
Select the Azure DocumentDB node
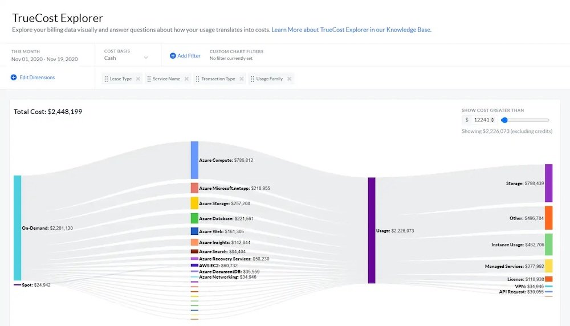pyautogui.click(x=194, y=271)
